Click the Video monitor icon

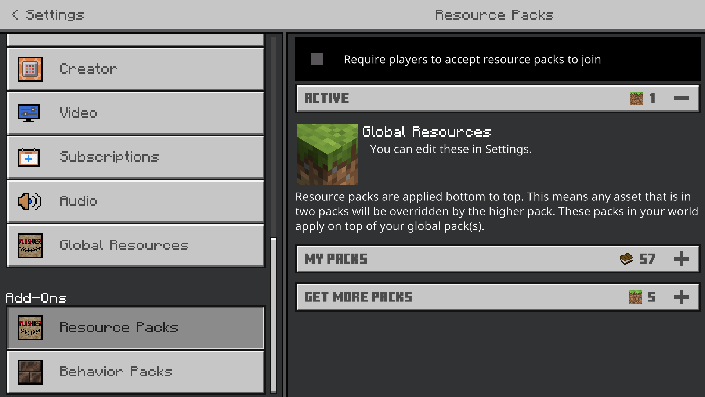(x=29, y=113)
